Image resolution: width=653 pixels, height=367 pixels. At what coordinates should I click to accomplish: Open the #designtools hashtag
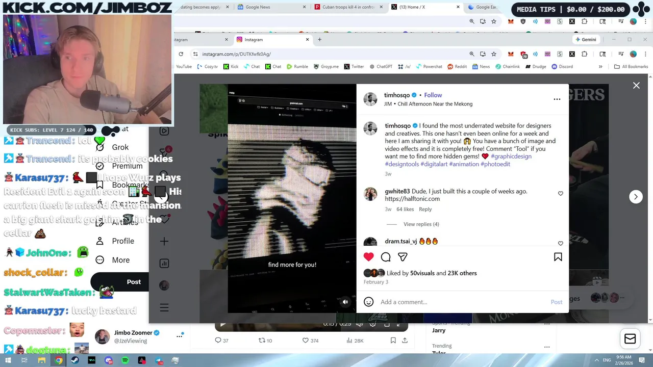402,164
